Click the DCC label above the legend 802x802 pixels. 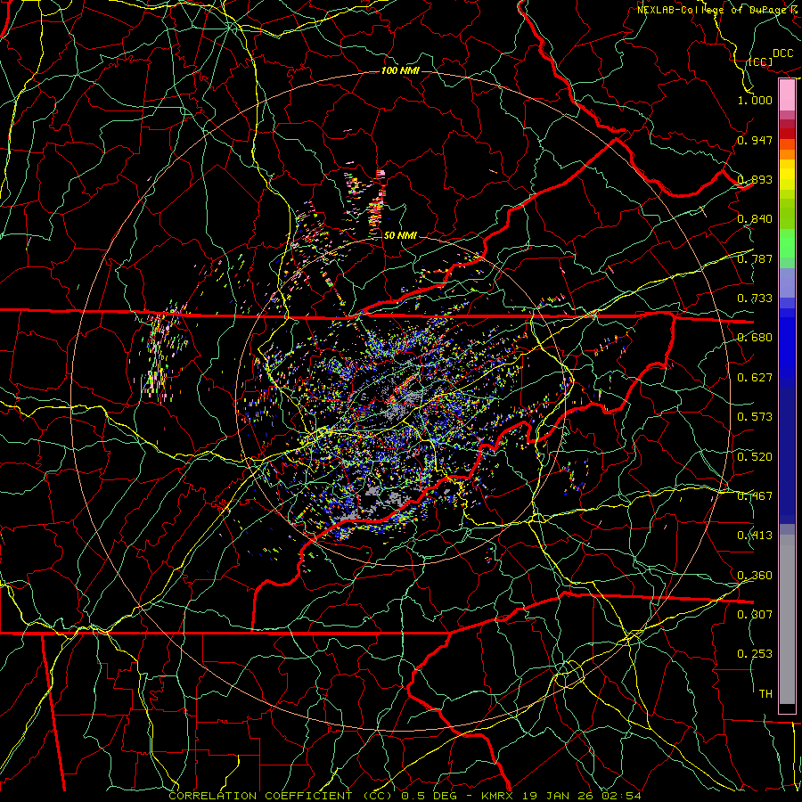(782, 53)
